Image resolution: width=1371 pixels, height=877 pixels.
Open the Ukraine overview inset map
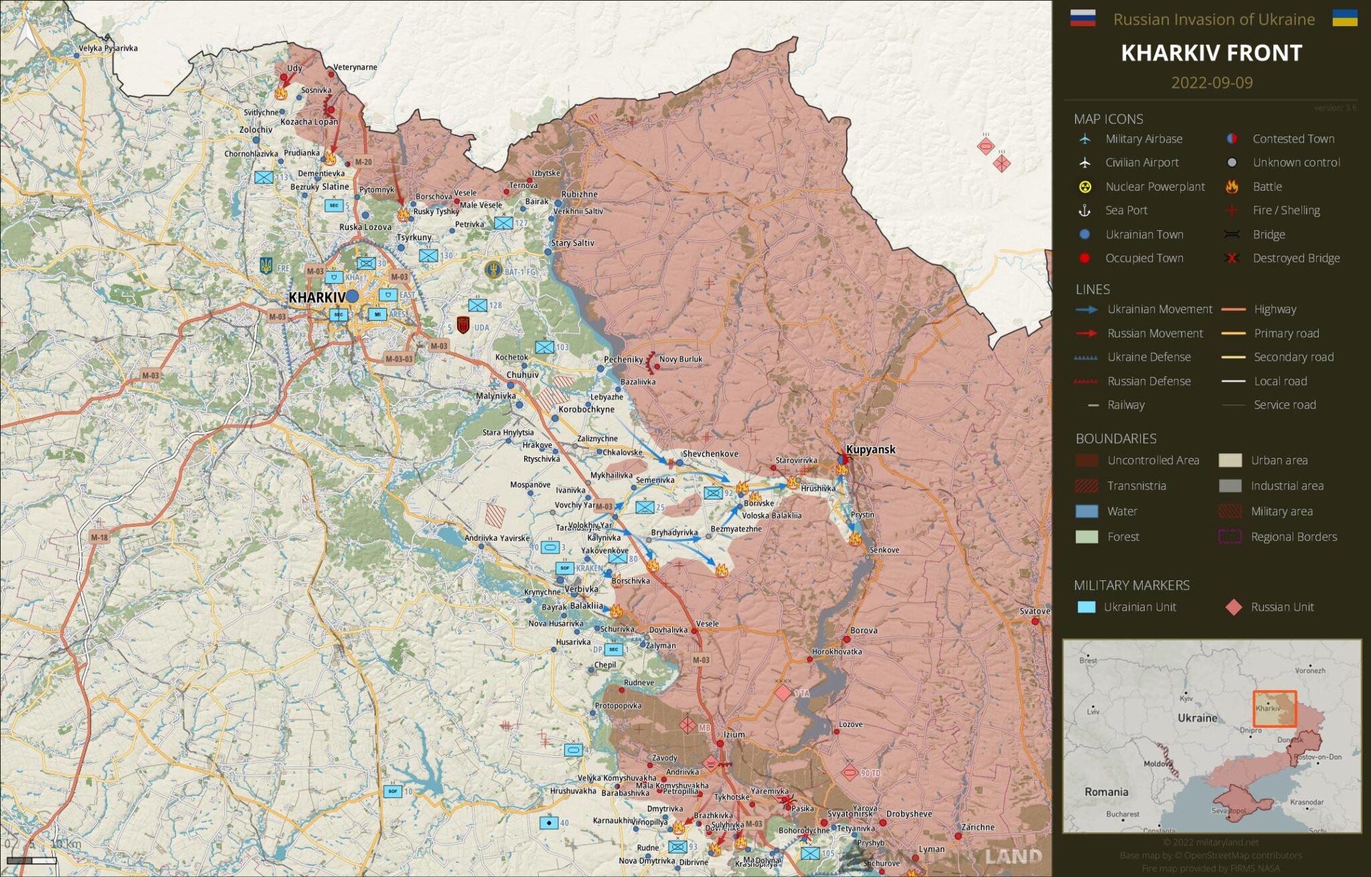click(1212, 736)
